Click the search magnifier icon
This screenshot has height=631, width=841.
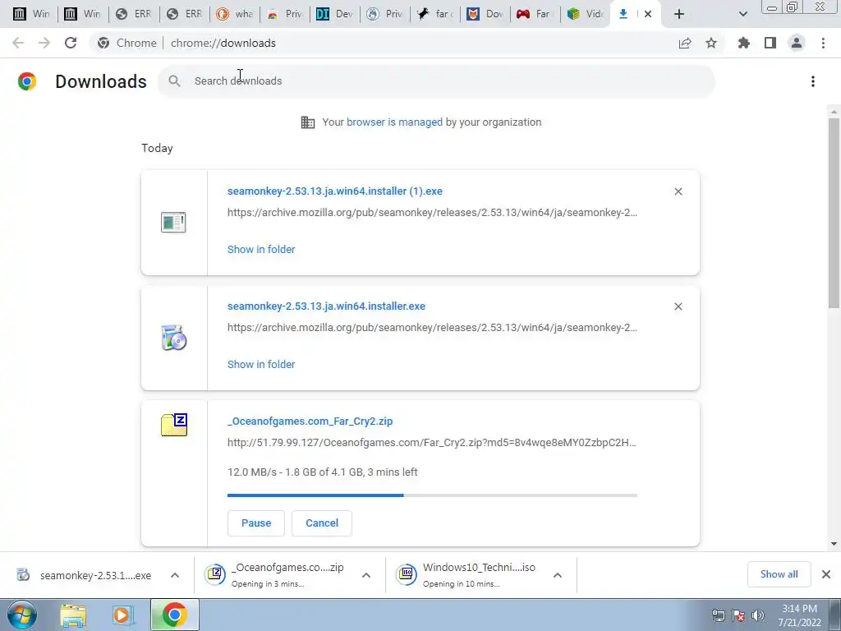(174, 81)
